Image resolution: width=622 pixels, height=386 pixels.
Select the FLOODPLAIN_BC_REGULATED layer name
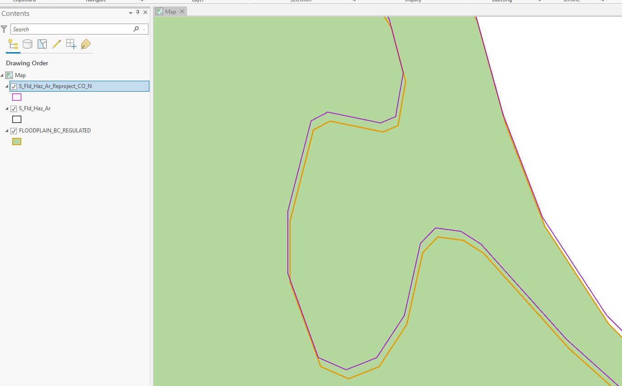55,131
